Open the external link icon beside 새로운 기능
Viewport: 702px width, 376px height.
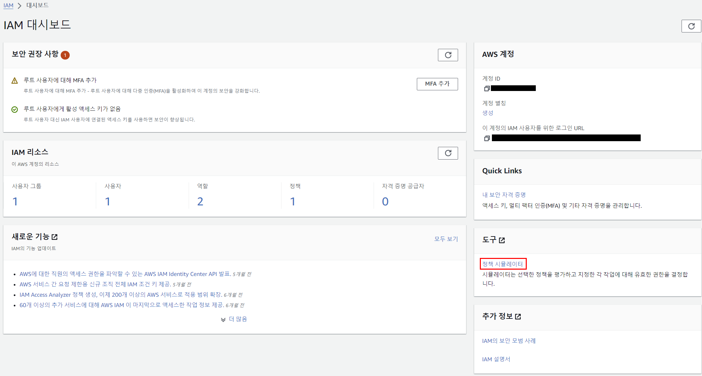55,237
